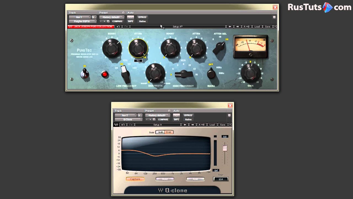
Task: Click automation enable icon in Q-Clone Auto section
Action: (x=176, y=115)
